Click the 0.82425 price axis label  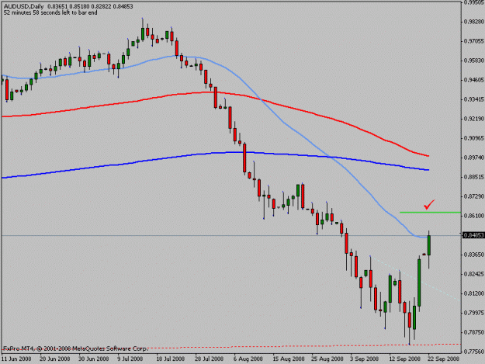click(473, 274)
